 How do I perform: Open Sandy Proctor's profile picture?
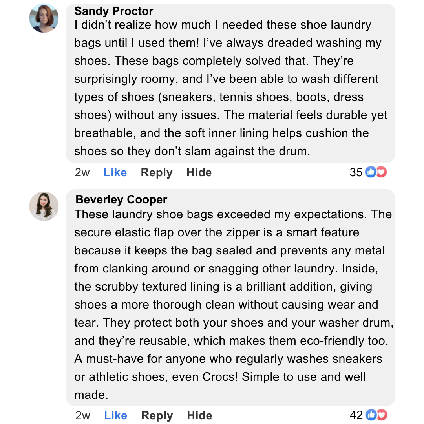tap(44, 18)
